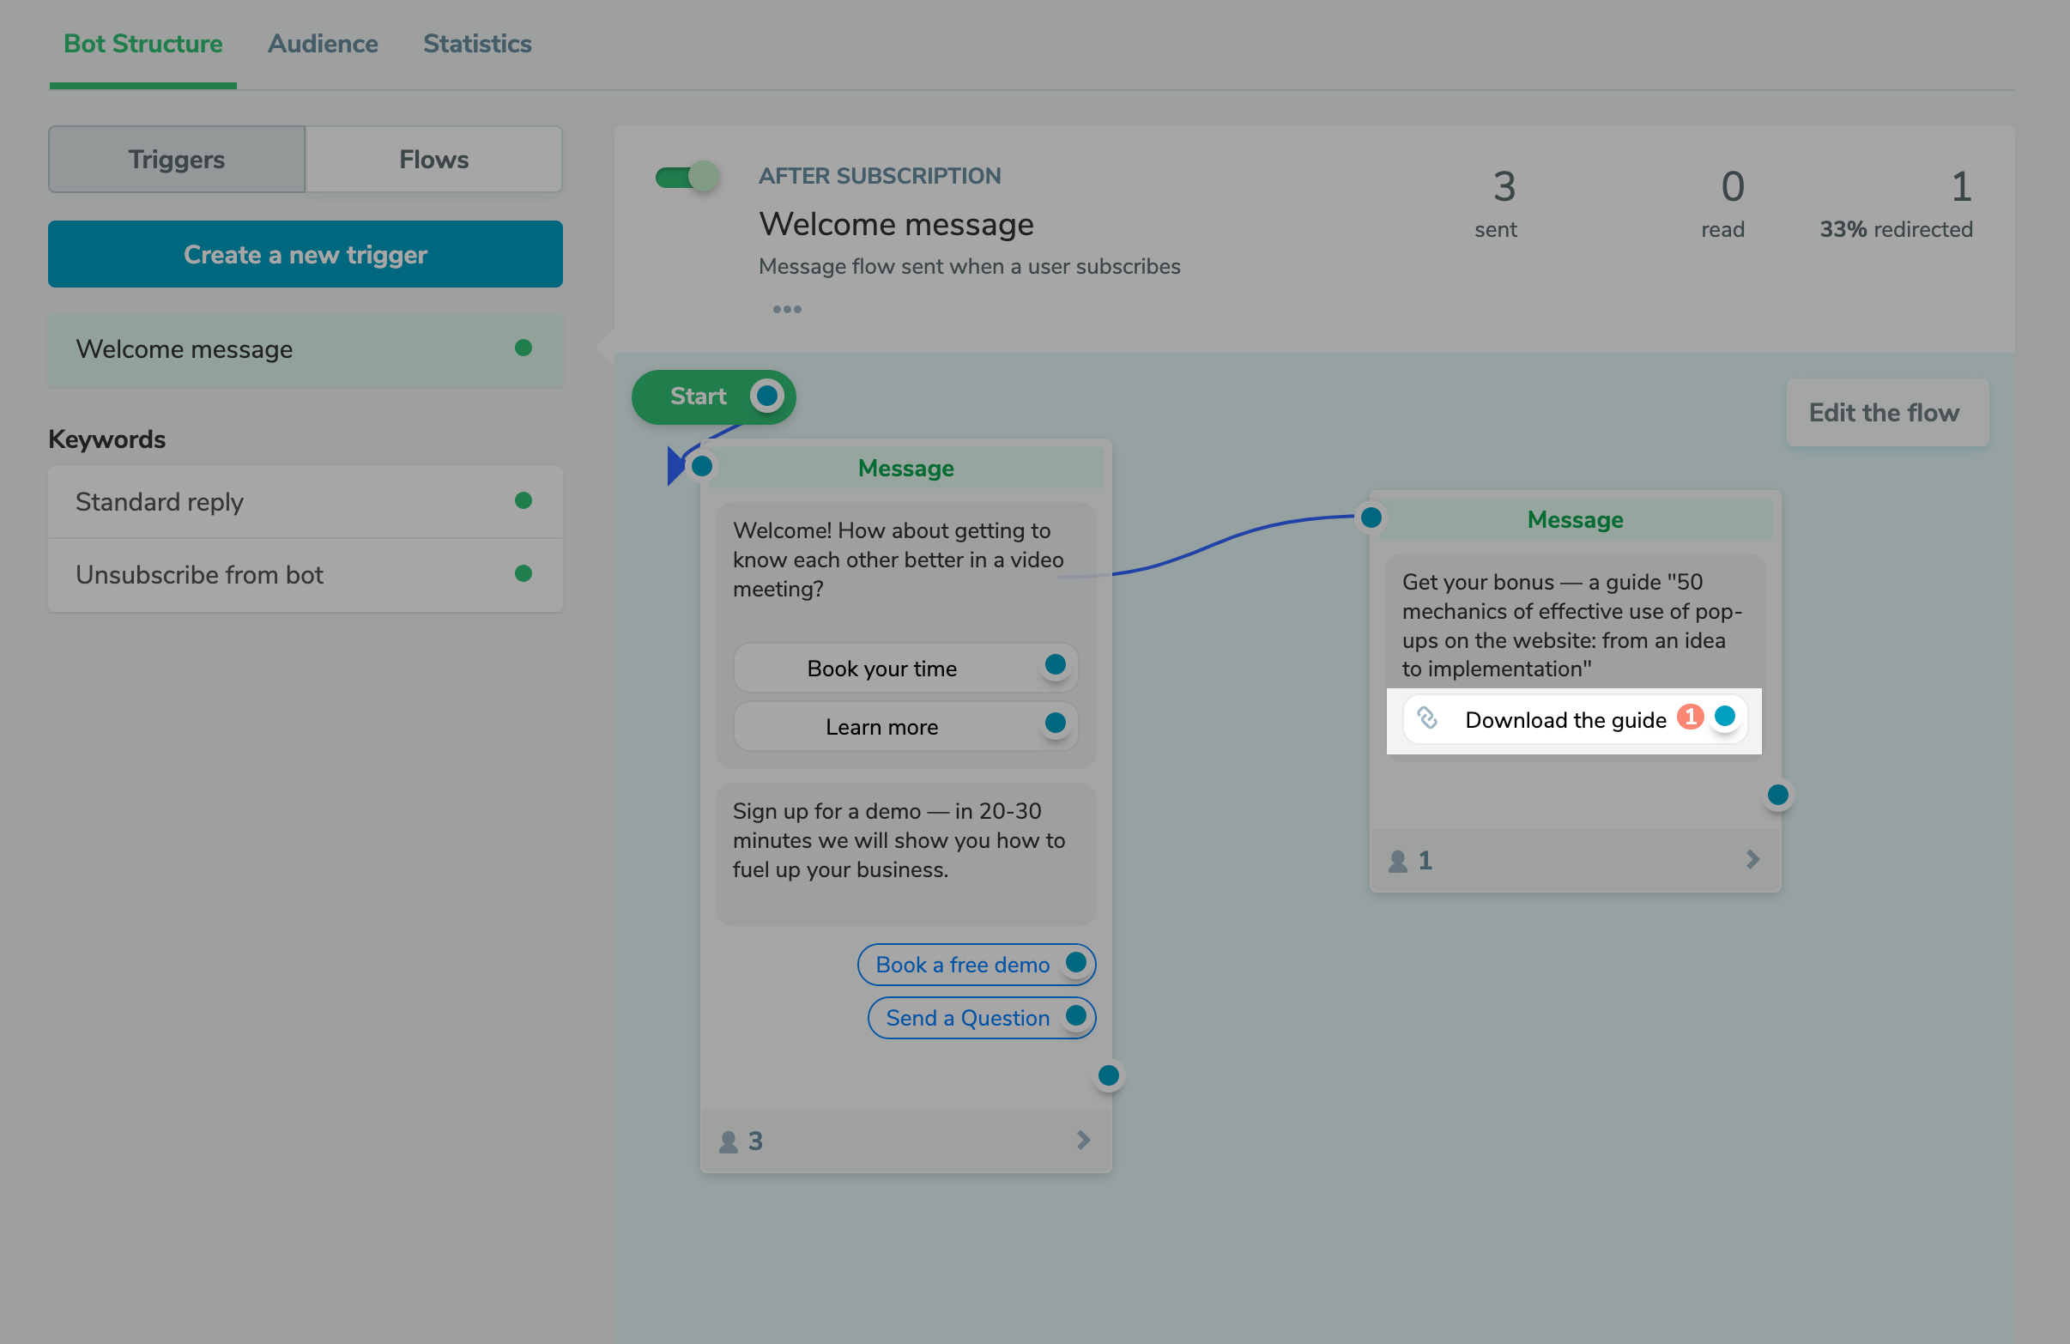Click the bottom connector dot of the first Message card
This screenshot has width=2070, height=1344.
coord(1109,1076)
